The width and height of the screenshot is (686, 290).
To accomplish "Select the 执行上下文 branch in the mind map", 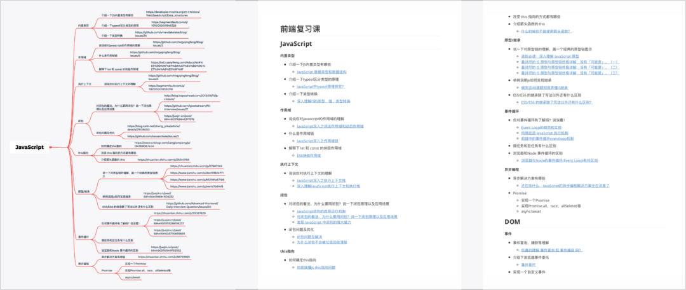I will [85, 84].
